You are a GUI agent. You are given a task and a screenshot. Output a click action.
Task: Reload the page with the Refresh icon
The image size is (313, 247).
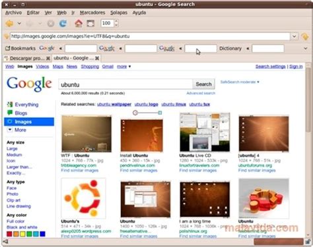(x=63, y=23)
